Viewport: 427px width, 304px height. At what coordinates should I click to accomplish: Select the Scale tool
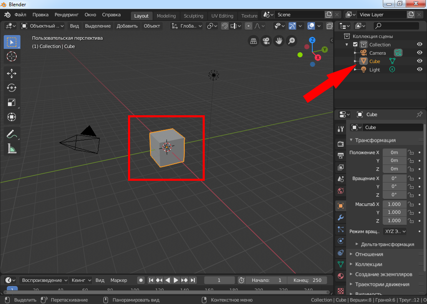(12, 102)
